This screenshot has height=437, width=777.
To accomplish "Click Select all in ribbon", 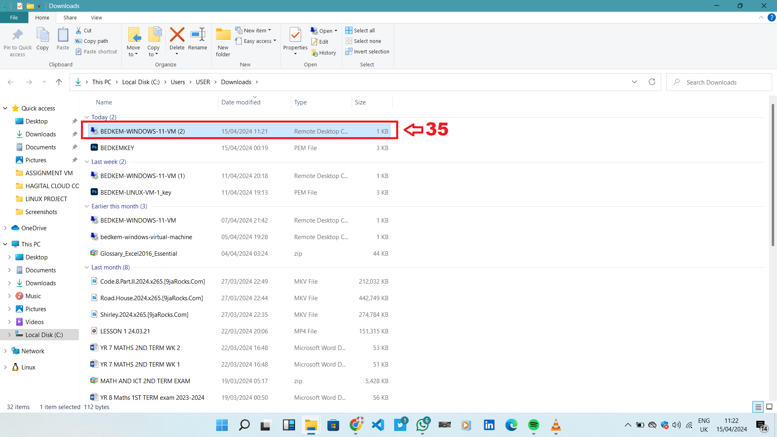I will (360, 30).
